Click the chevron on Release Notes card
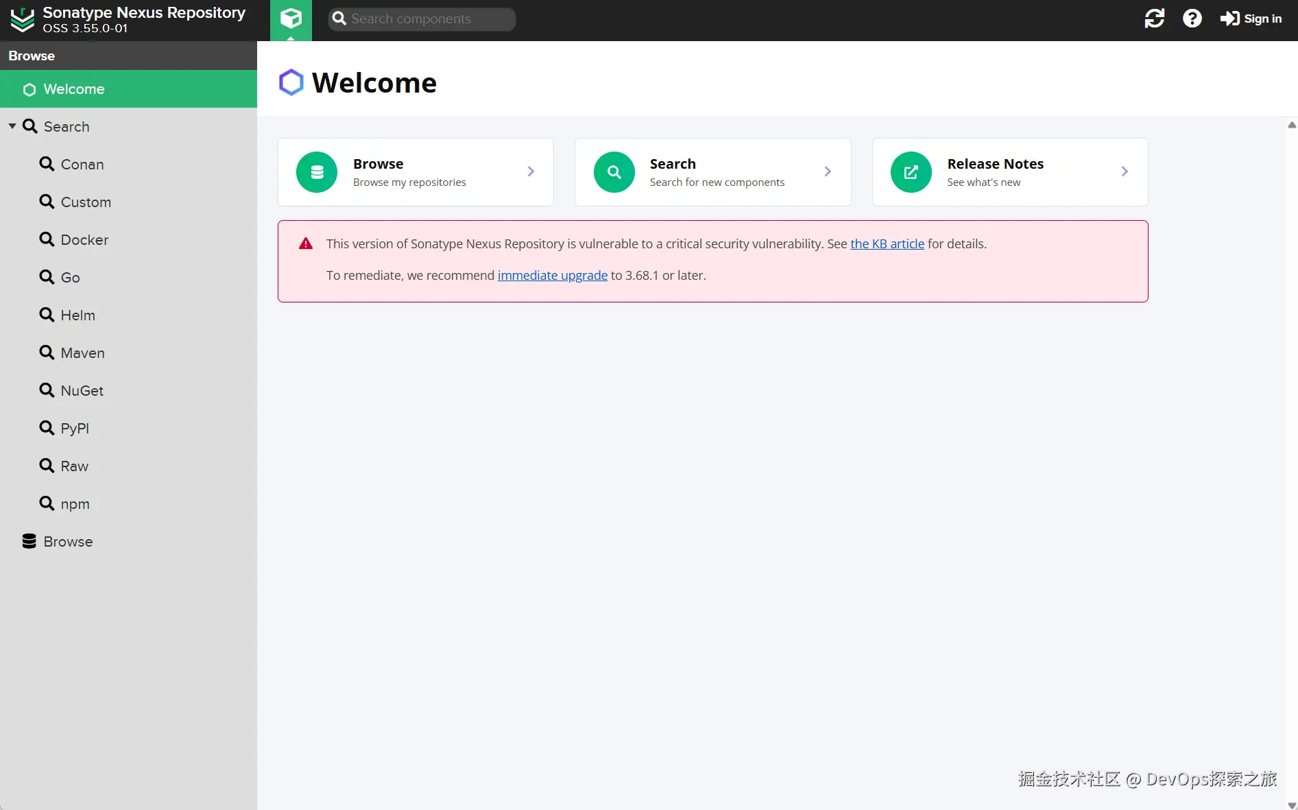This screenshot has height=810, width=1298. click(1125, 171)
